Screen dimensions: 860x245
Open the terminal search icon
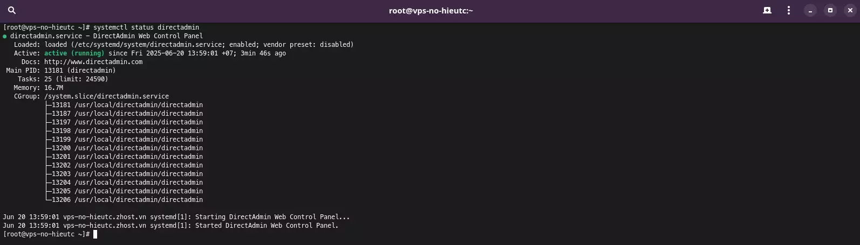12,10
